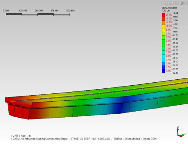188x144 pixels.
Task: Click the 6.3% legend percentage
Action: click(x=168, y=30)
